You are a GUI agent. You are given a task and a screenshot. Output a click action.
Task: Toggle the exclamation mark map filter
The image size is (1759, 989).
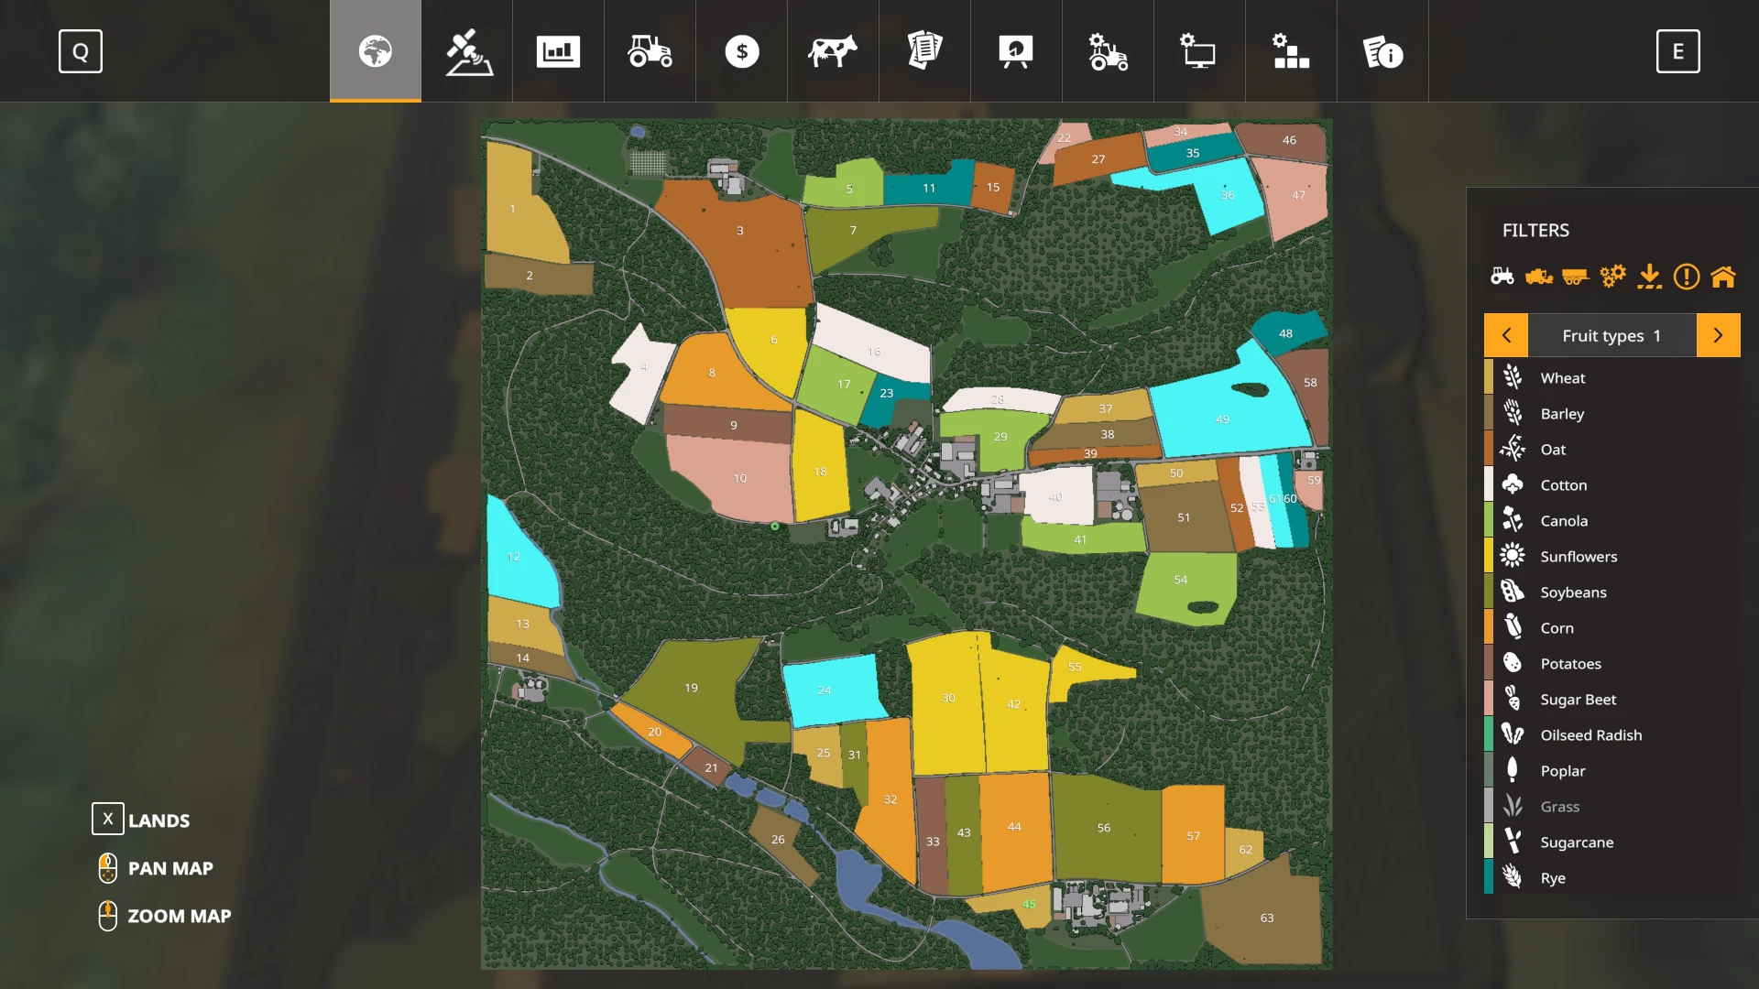pos(1687,276)
